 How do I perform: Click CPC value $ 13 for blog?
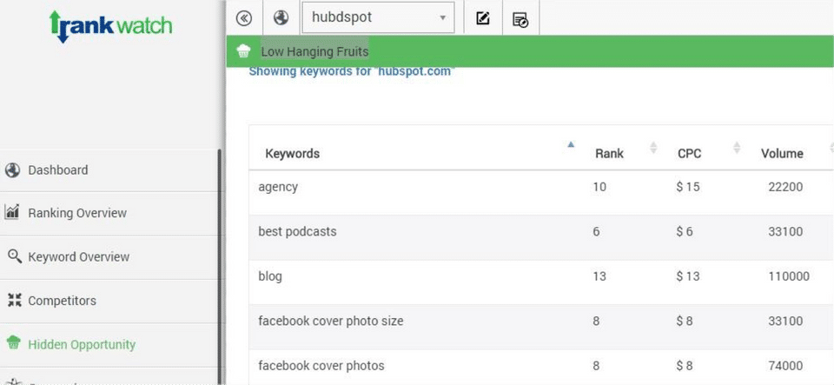pyautogui.click(x=688, y=276)
